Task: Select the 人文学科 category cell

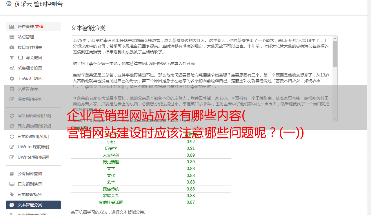Action: coord(111,155)
